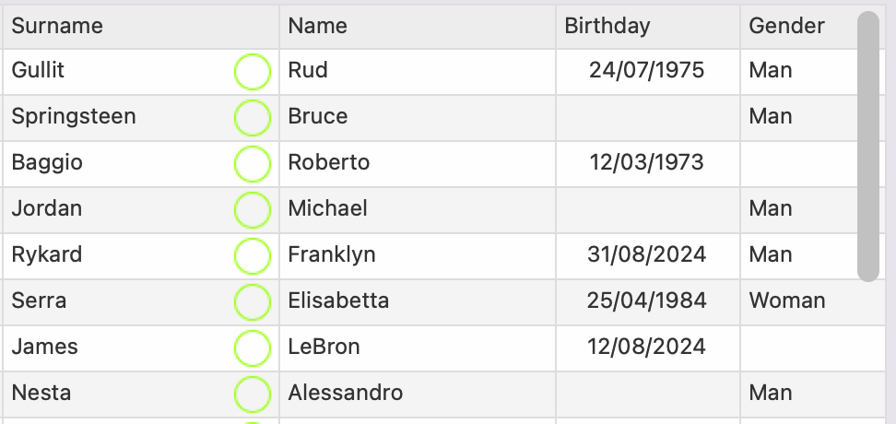Viewport: 896px width, 424px height.
Task: Click the green circle in Baggio's row
Action: click(253, 164)
